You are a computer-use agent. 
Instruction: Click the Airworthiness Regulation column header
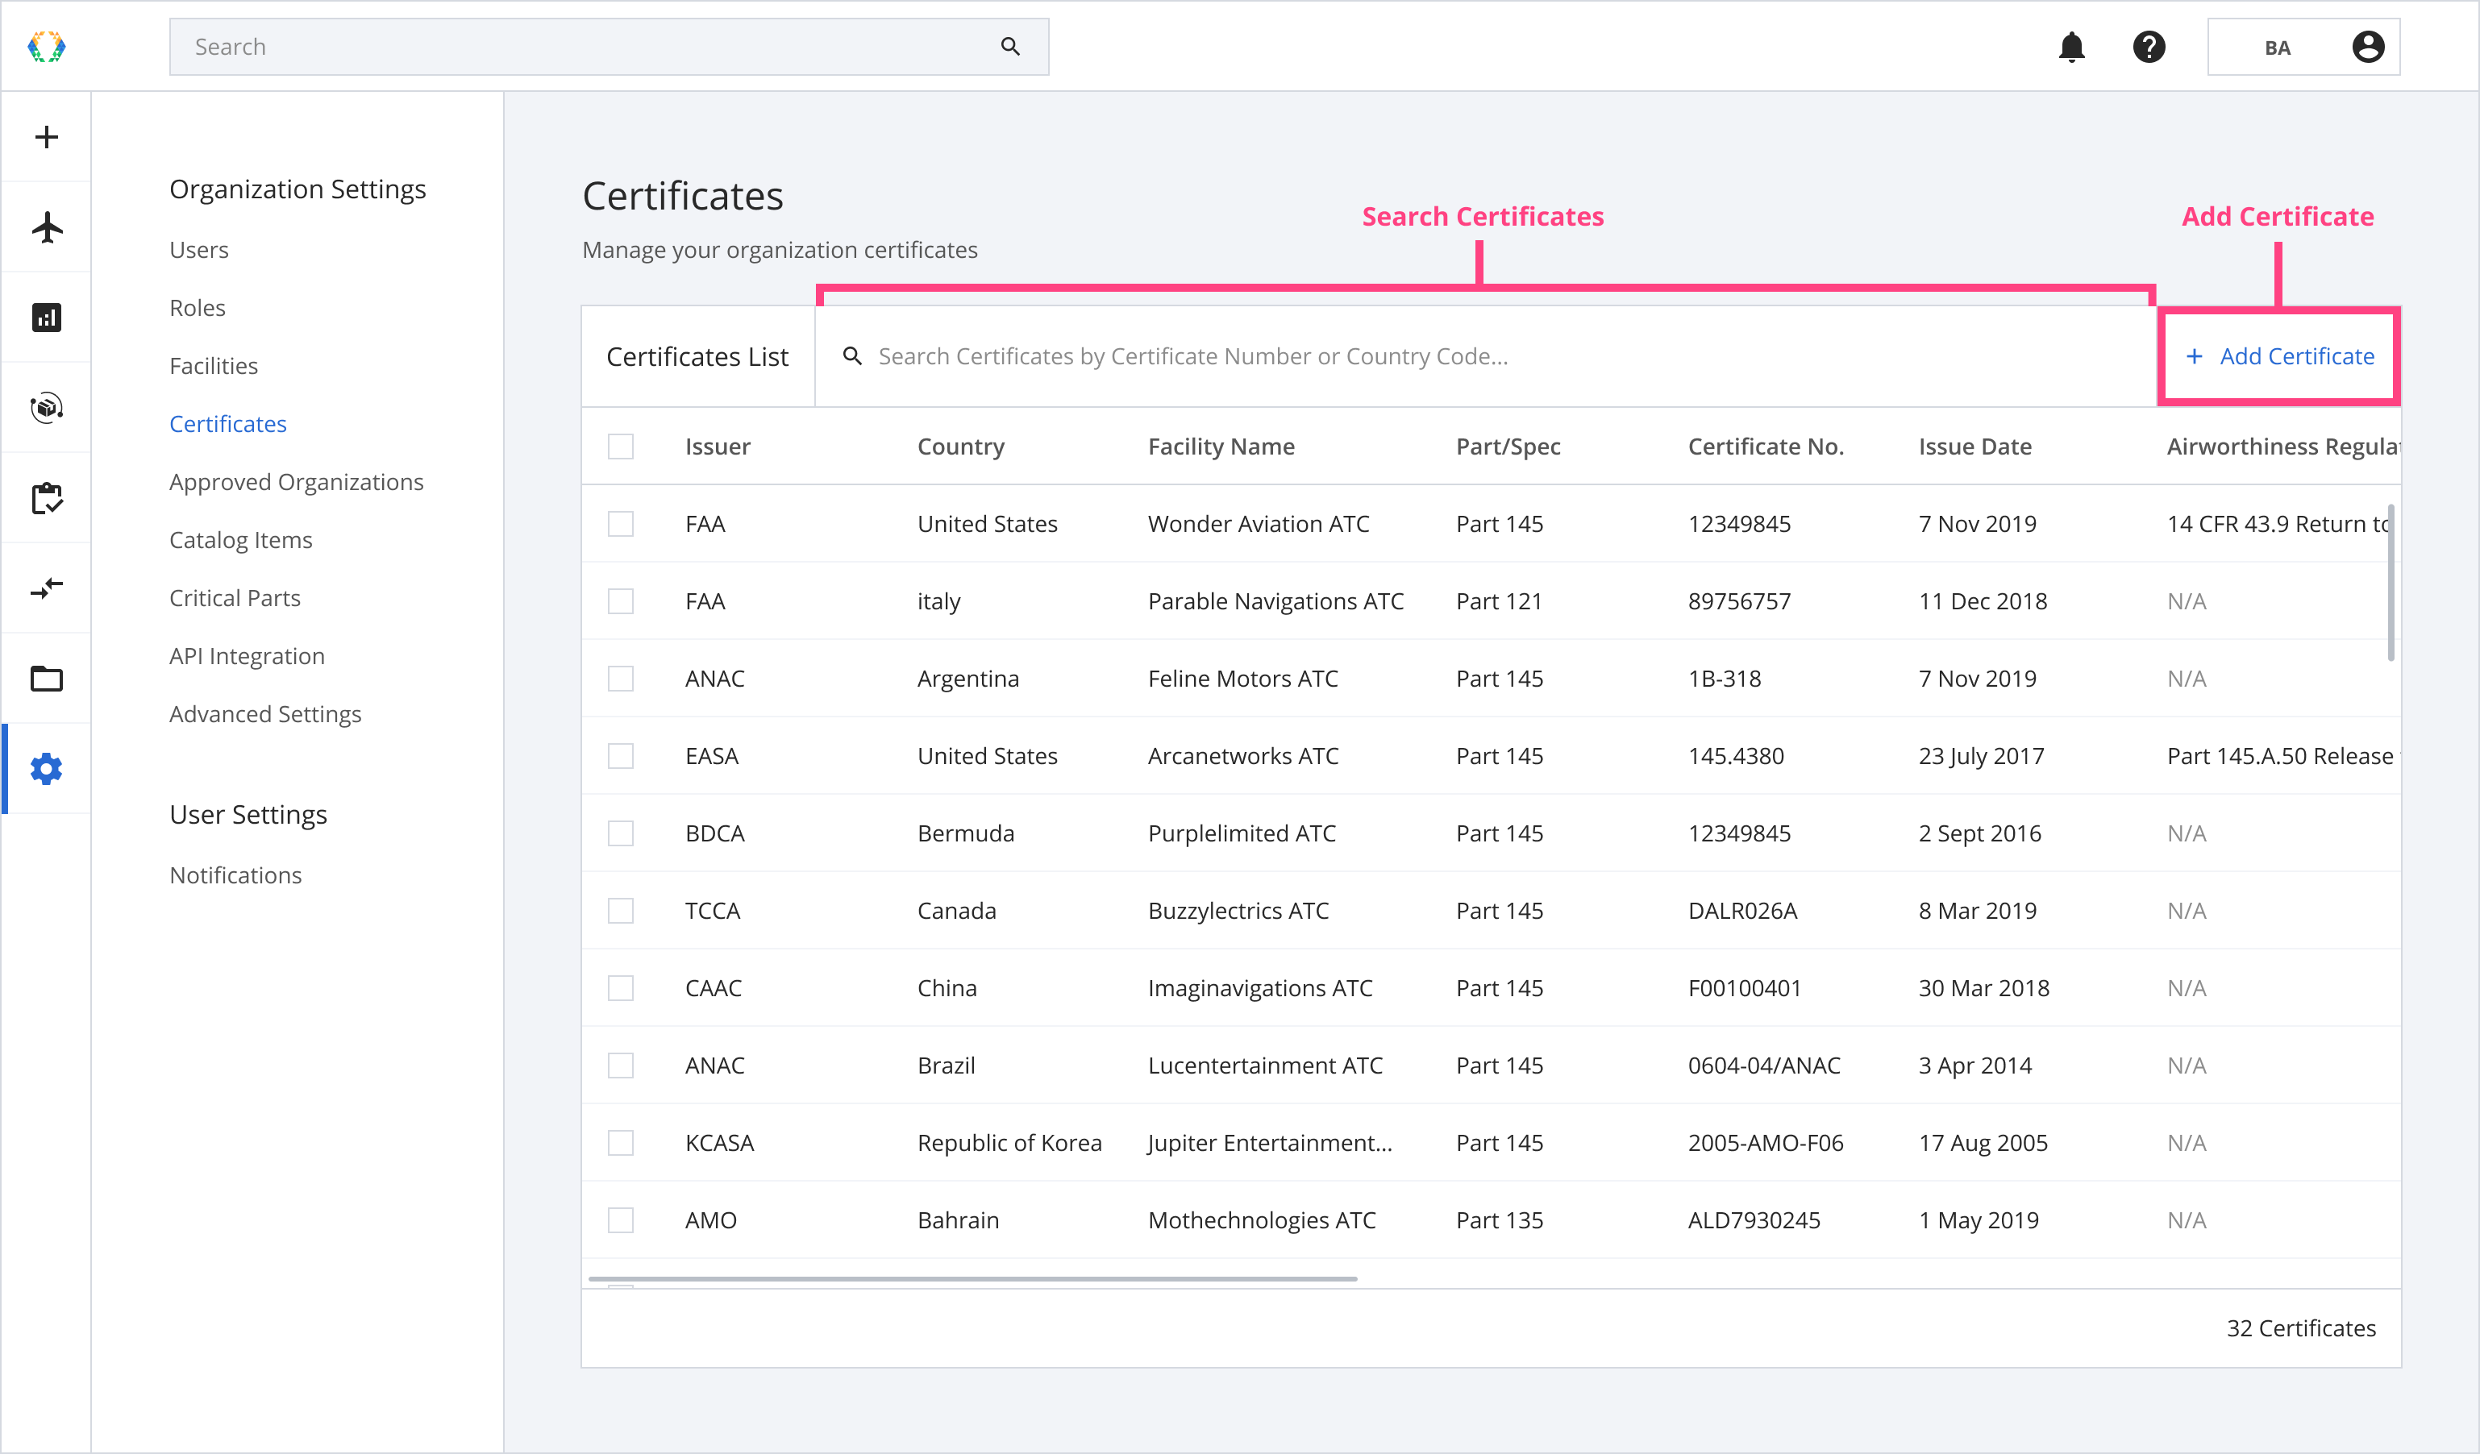click(2283, 447)
